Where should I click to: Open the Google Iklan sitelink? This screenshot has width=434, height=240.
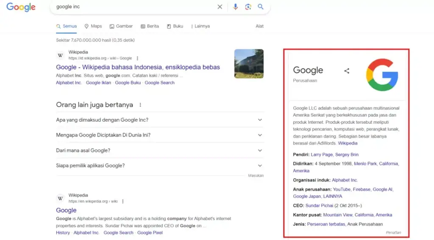tap(98, 83)
